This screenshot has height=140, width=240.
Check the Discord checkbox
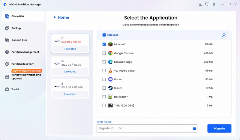104,79
